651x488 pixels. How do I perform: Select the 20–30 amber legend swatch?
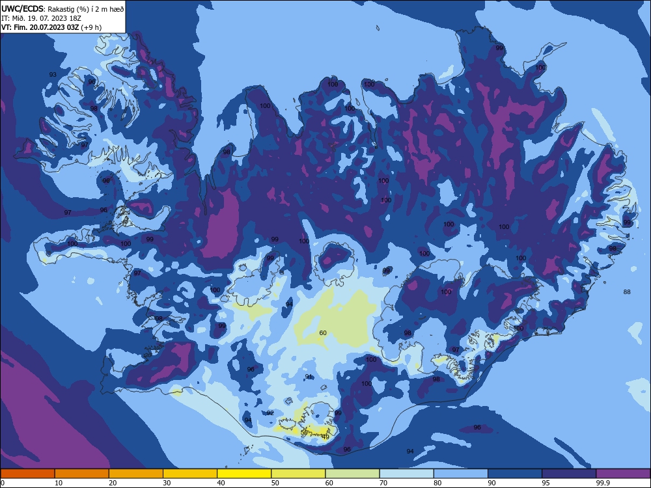(136, 474)
